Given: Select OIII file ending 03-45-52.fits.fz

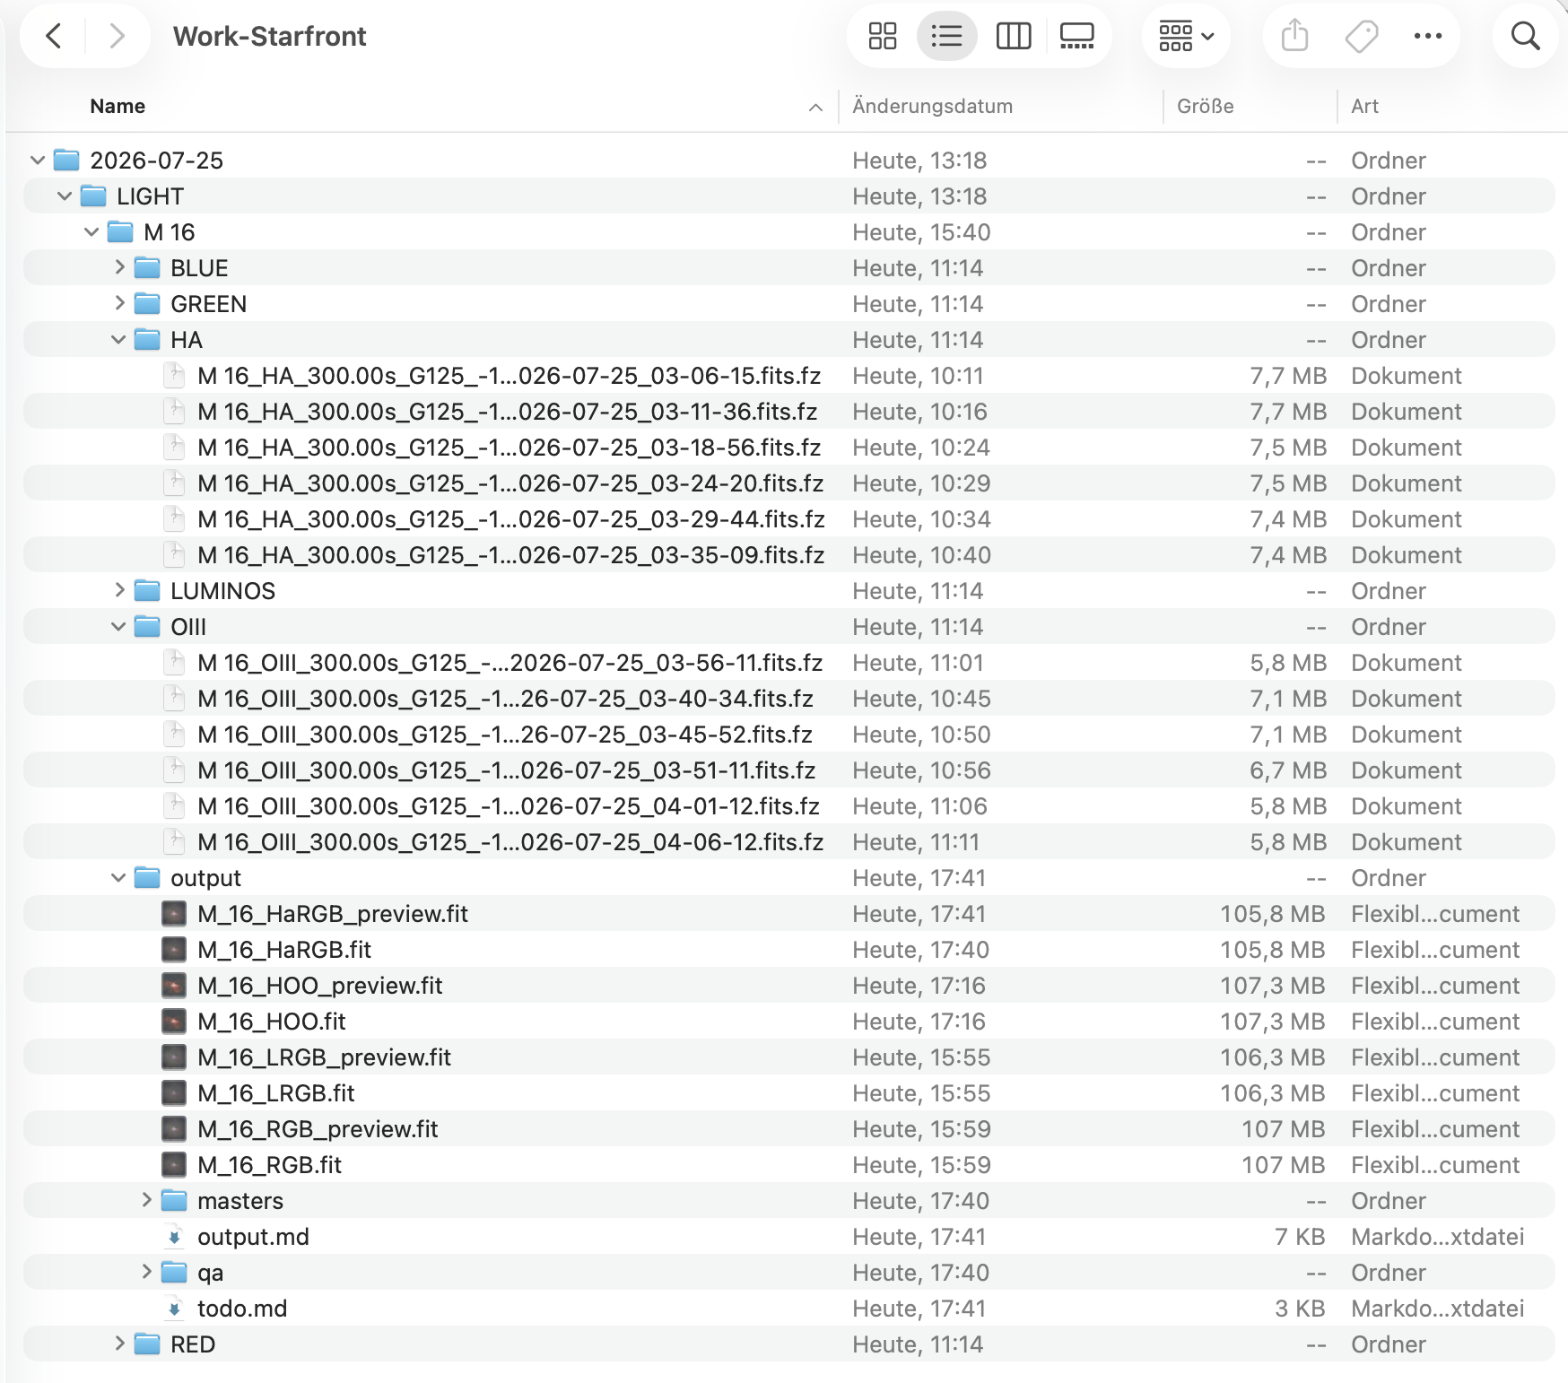Looking at the screenshot, I should tap(505, 735).
